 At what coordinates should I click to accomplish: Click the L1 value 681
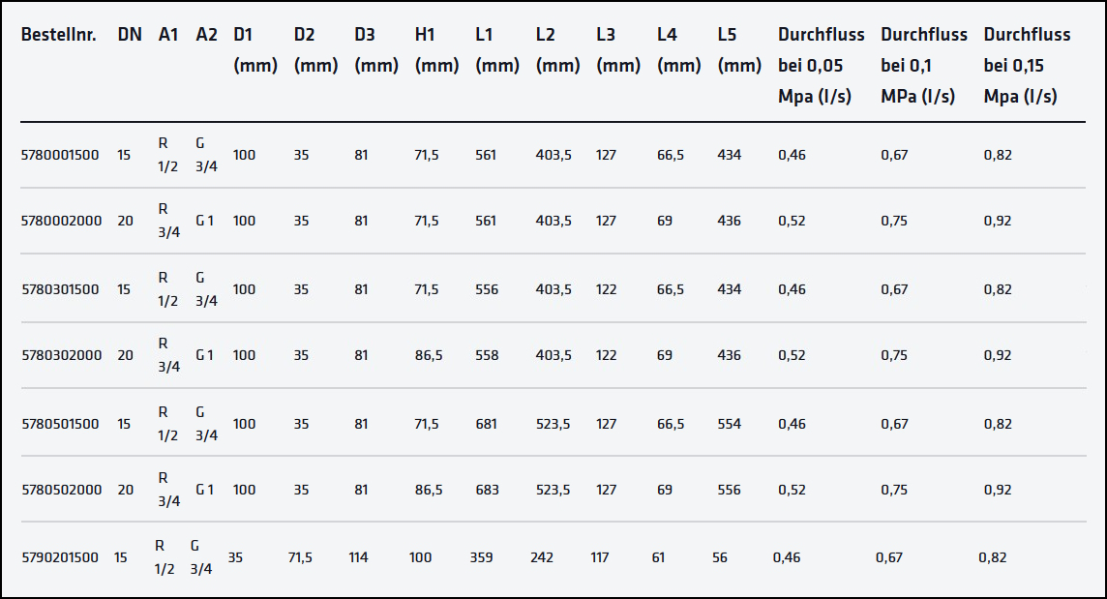487,424
